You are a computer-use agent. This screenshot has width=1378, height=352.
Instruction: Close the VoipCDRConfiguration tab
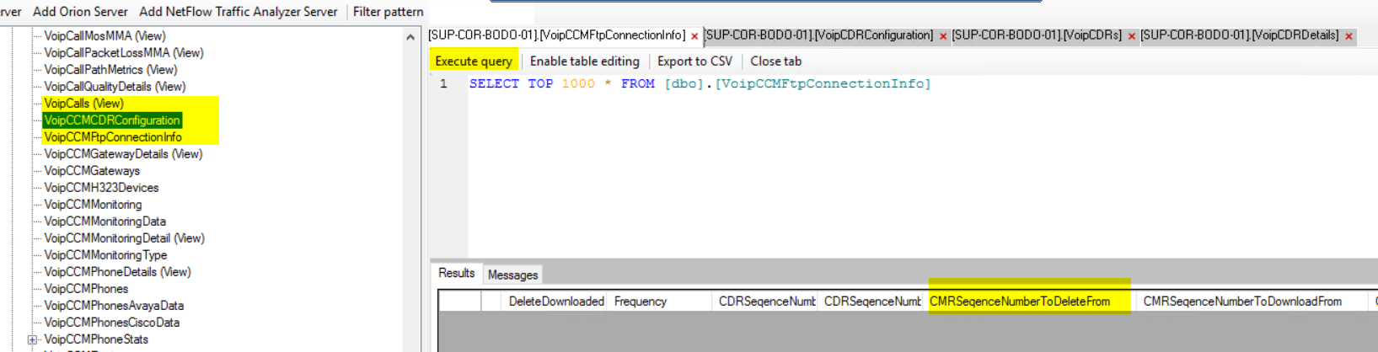[943, 36]
